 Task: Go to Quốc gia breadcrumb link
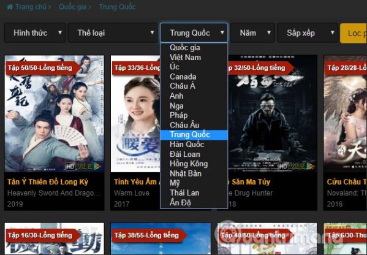(72, 7)
